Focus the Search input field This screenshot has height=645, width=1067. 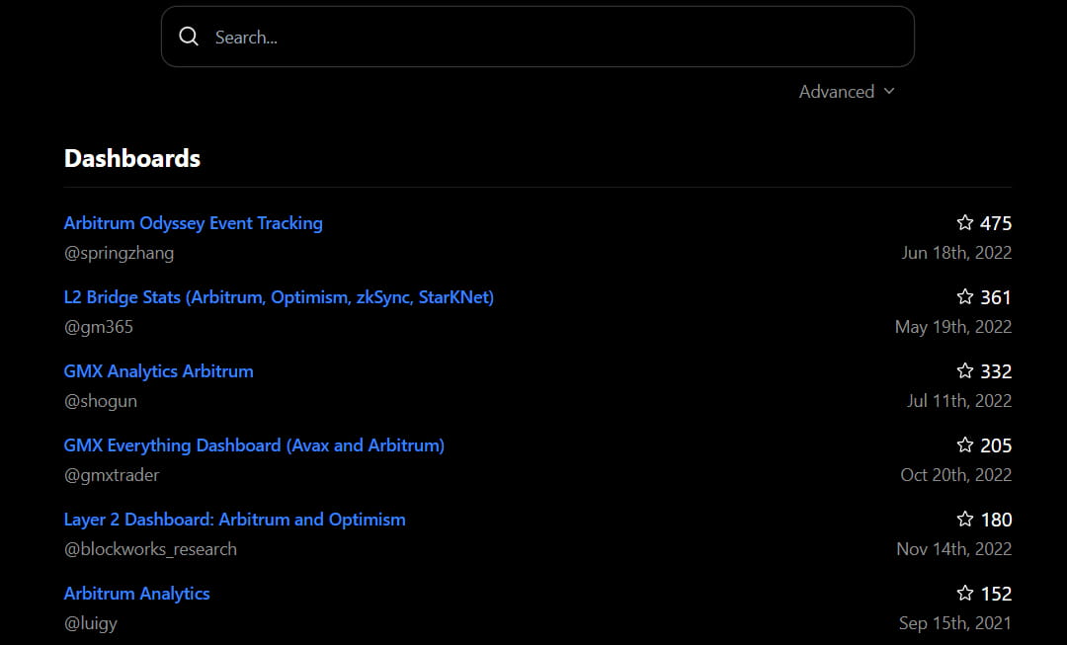(553, 38)
